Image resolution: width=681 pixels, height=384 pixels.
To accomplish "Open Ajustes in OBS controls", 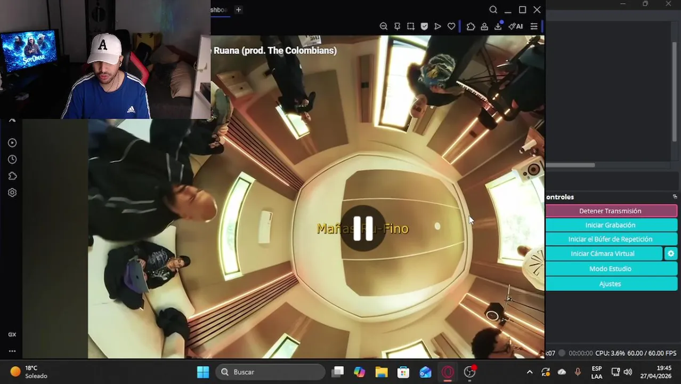I will [611, 284].
